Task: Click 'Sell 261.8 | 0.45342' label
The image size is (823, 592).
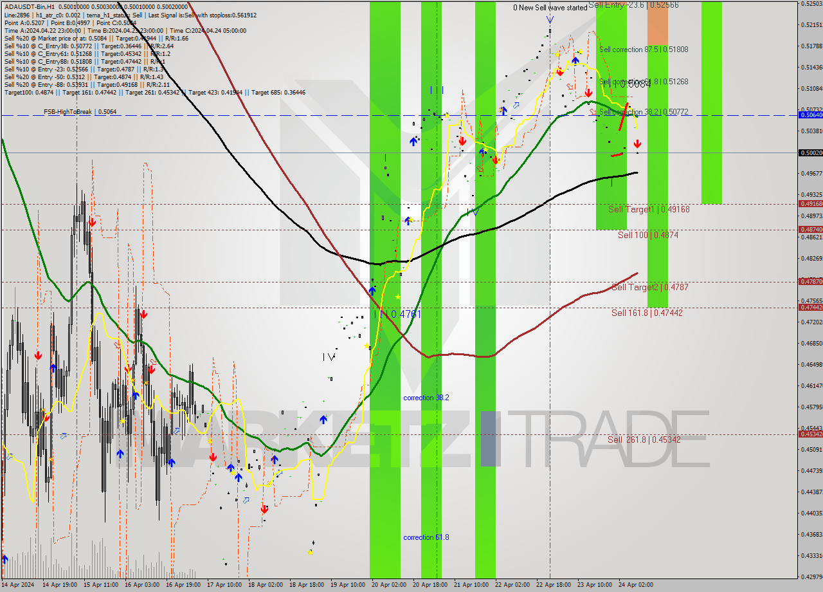Action: (x=644, y=439)
